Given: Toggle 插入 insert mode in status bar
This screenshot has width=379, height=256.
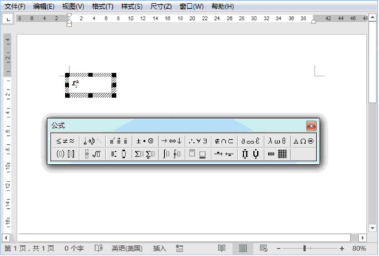Looking at the screenshot, I should tap(159, 248).
